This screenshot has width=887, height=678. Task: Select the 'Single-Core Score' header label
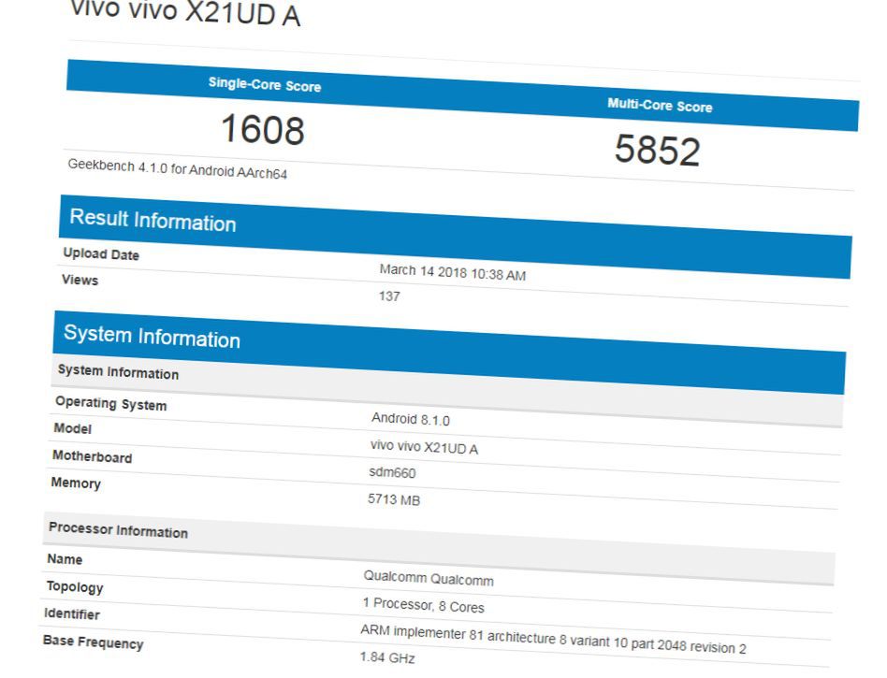(265, 85)
